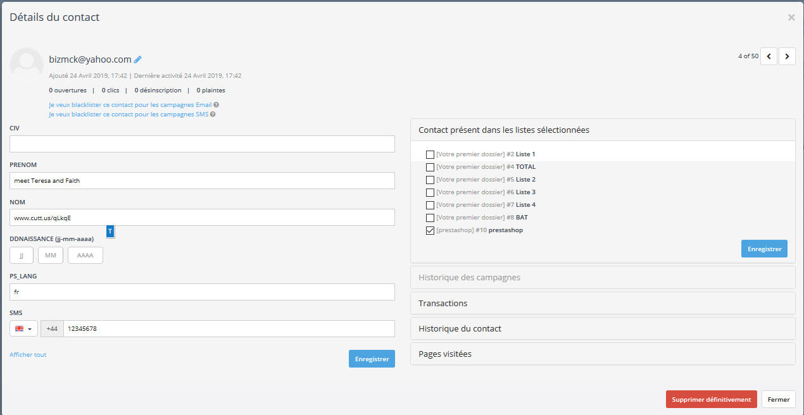
Task: Expand the Transactions panel
Action: [x=603, y=303]
